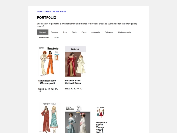
Task: Click the Butterick B4571 Medieval Dress title
Action: [x=73, y=82]
